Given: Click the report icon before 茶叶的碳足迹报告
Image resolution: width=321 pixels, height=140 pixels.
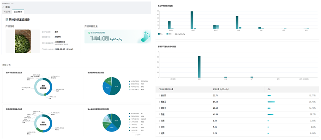Looking at the screenshot, I should pos(7,20).
